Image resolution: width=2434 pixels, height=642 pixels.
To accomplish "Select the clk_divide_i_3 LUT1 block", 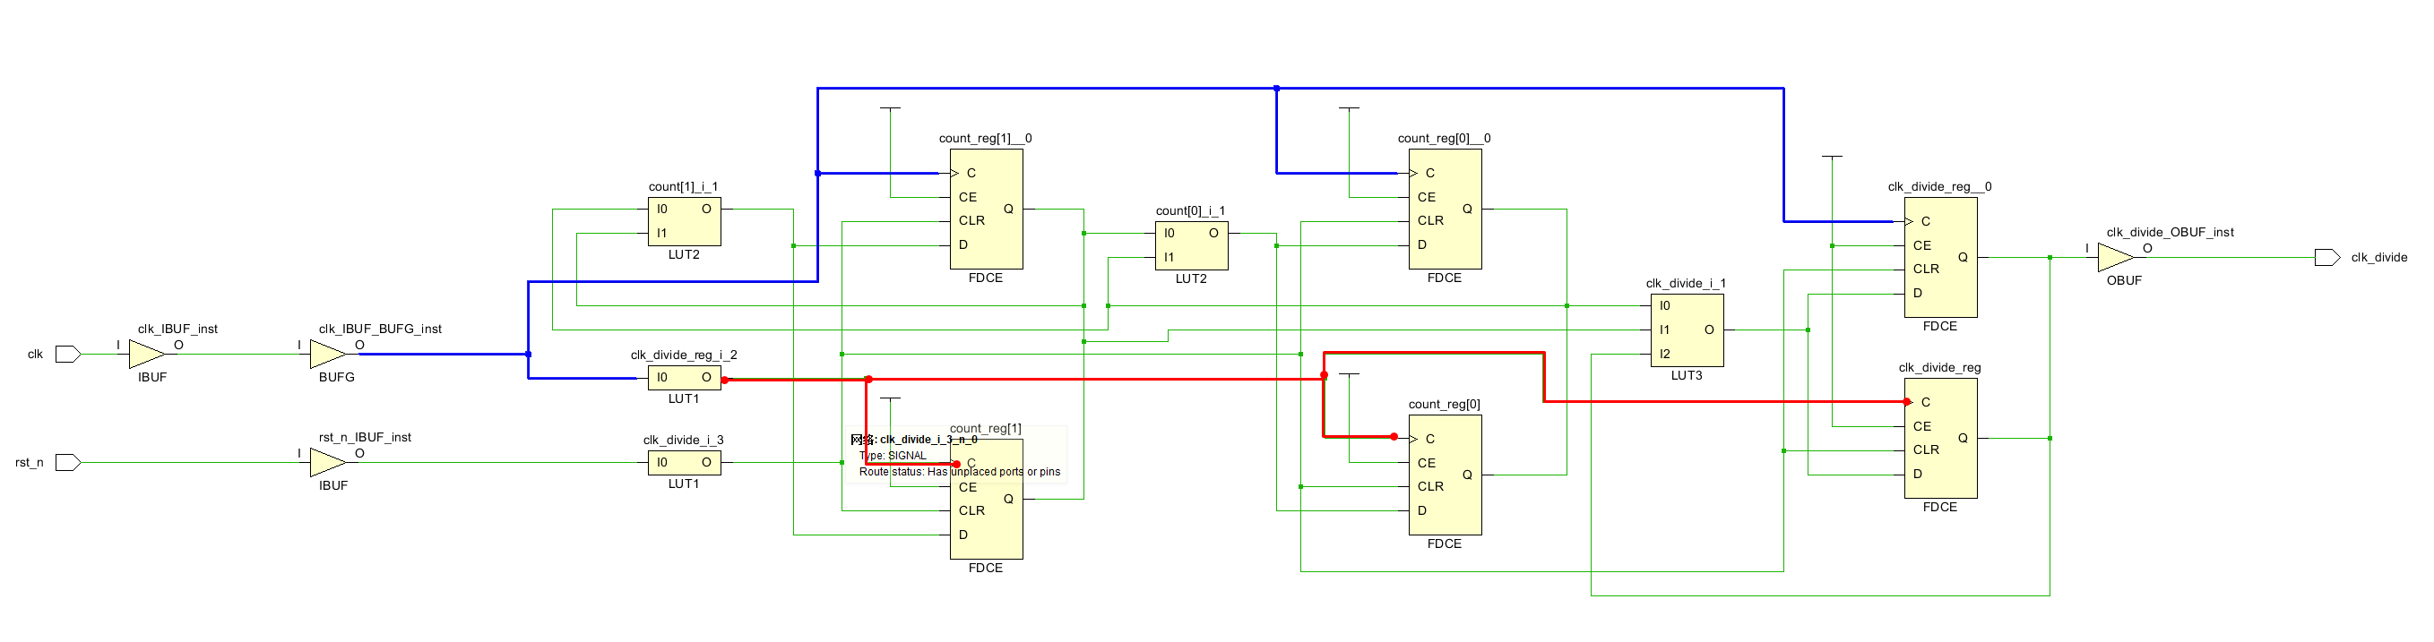I will [684, 463].
